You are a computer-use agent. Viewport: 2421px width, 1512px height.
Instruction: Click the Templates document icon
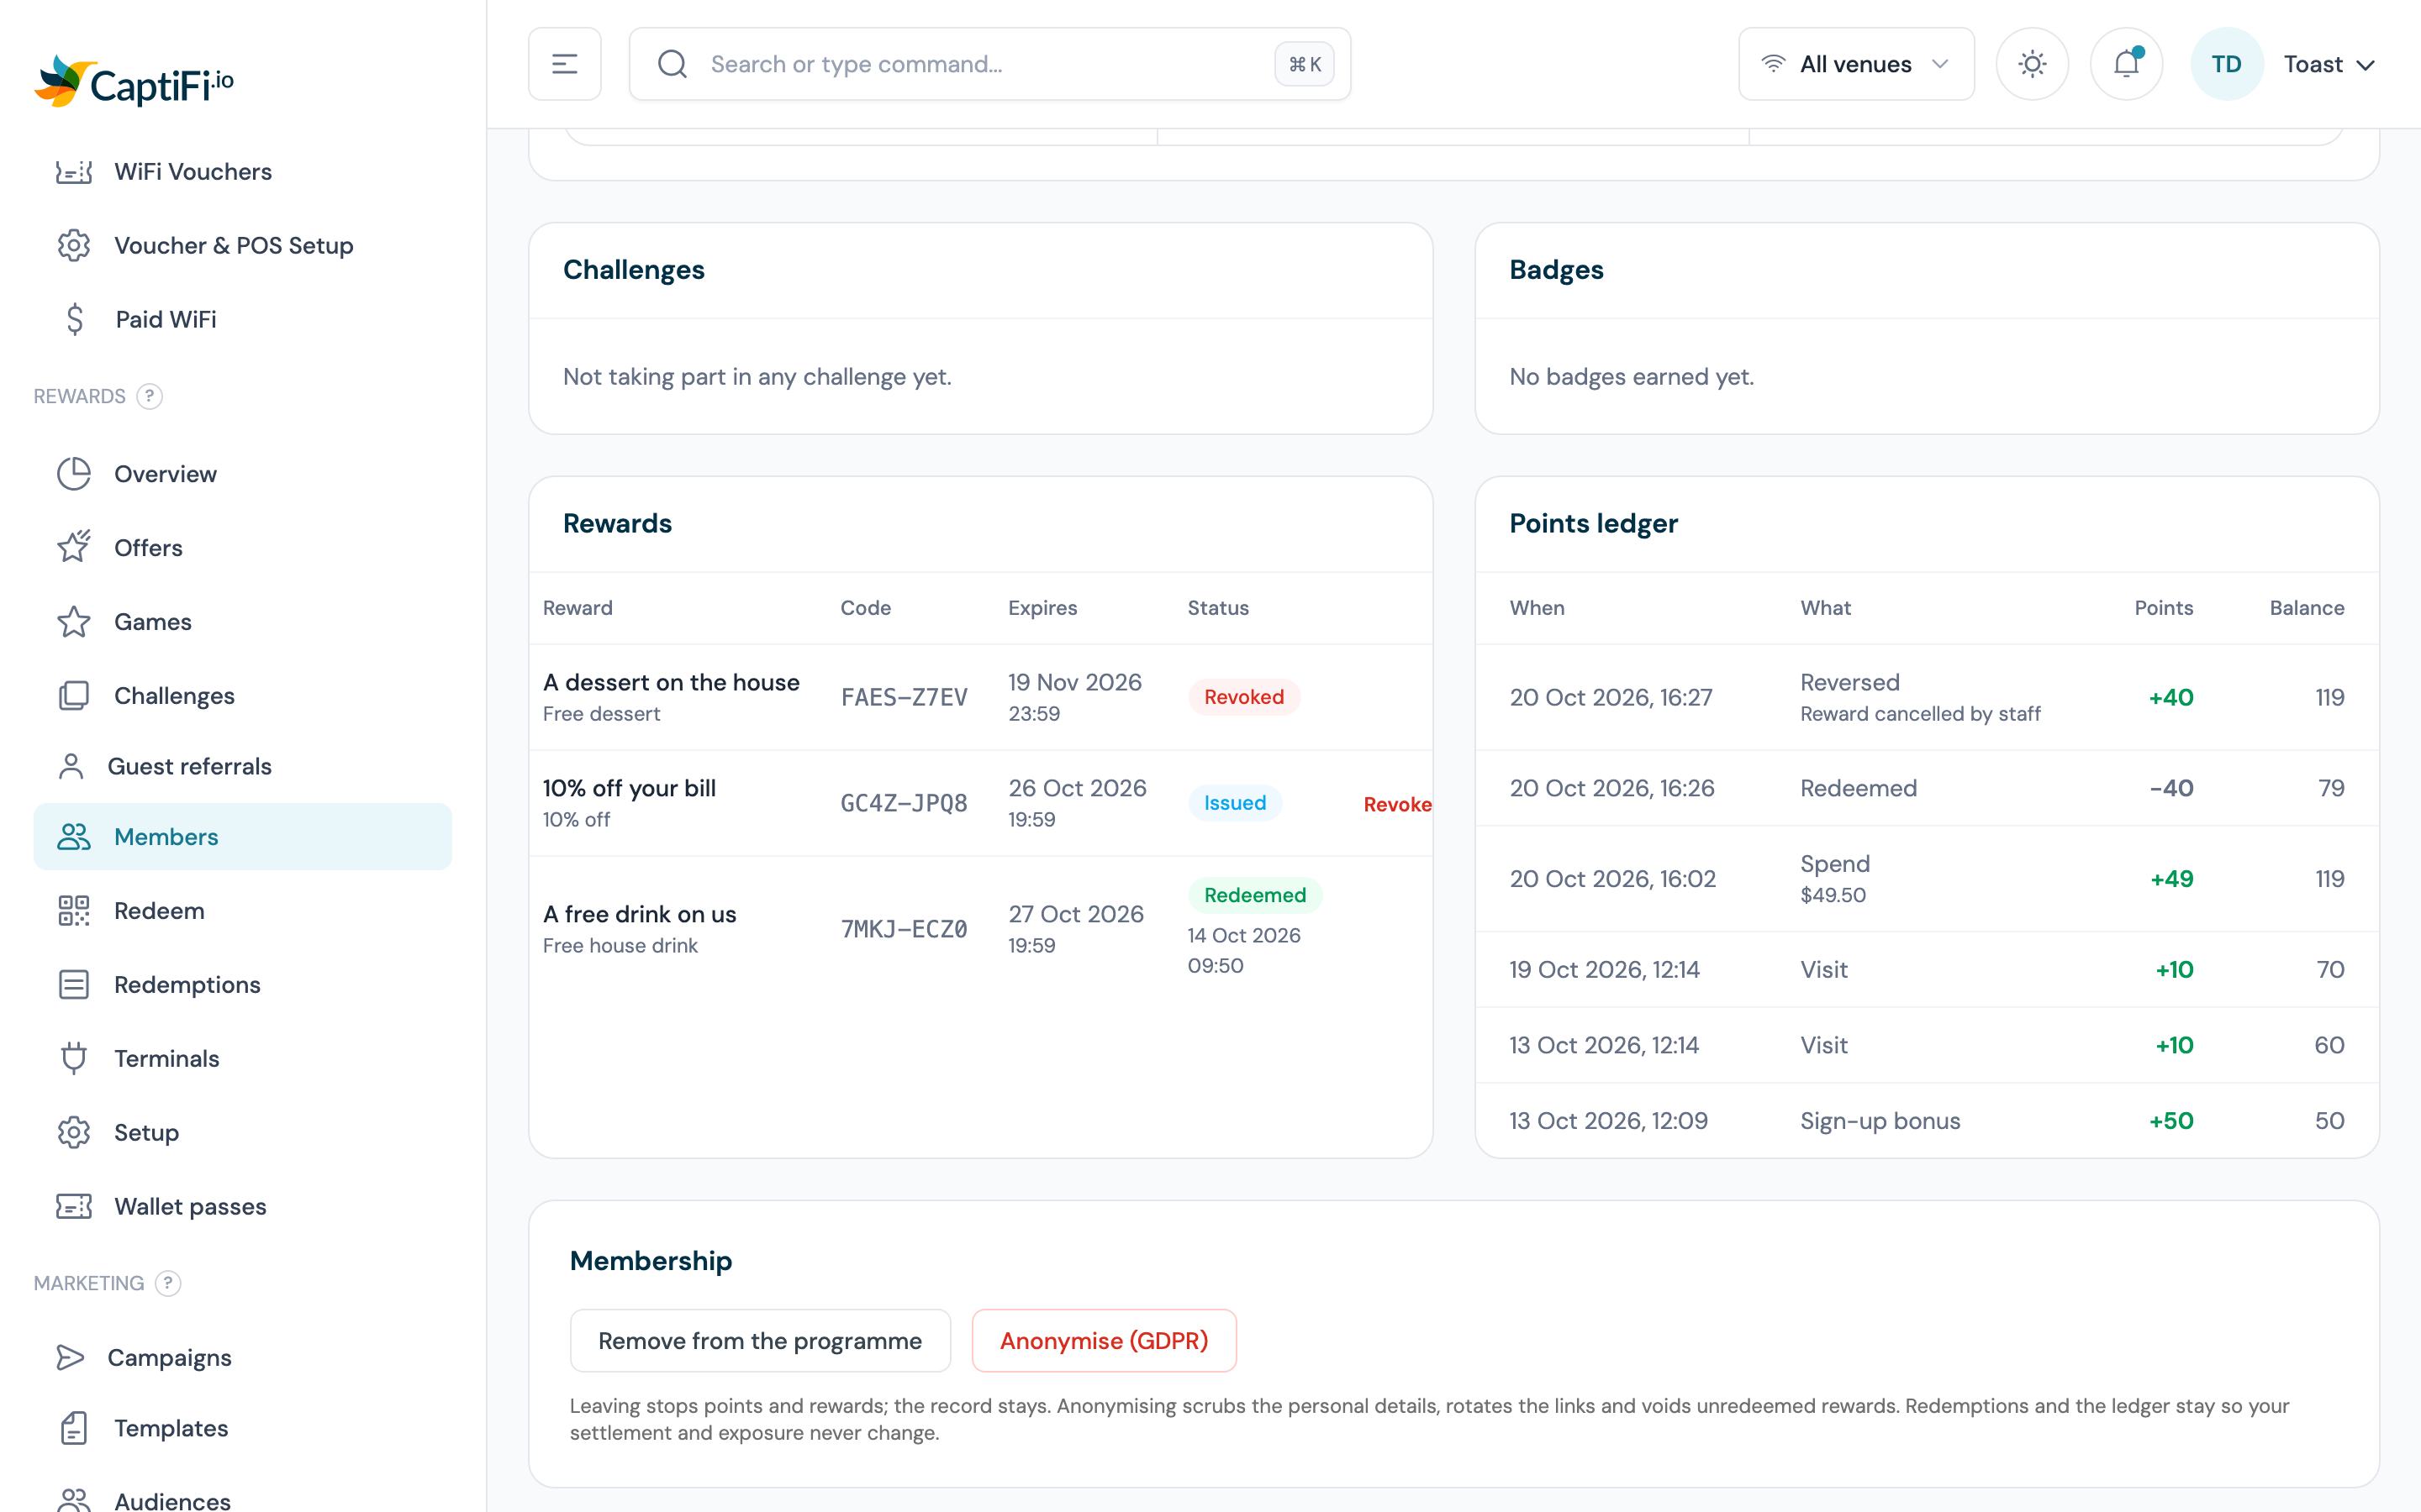[x=74, y=1428]
